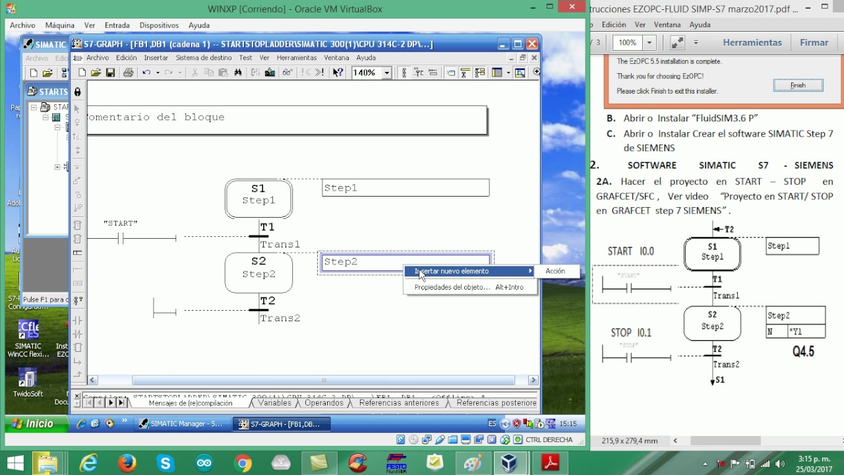Screen dimensions: 844x475
Task: Click the lock icon on the left tool strip
Action: pos(78,92)
